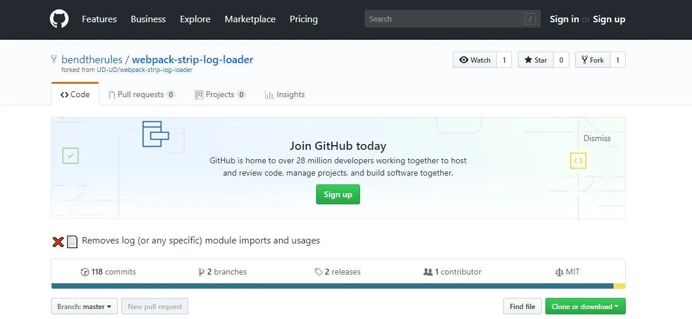This screenshot has width=692, height=319.
Task: Dismiss the Join GitHub banner
Action: click(x=596, y=138)
